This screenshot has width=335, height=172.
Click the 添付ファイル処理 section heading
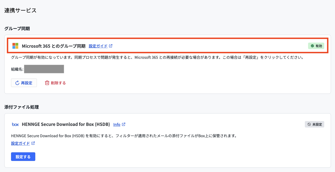tap(22, 107)
